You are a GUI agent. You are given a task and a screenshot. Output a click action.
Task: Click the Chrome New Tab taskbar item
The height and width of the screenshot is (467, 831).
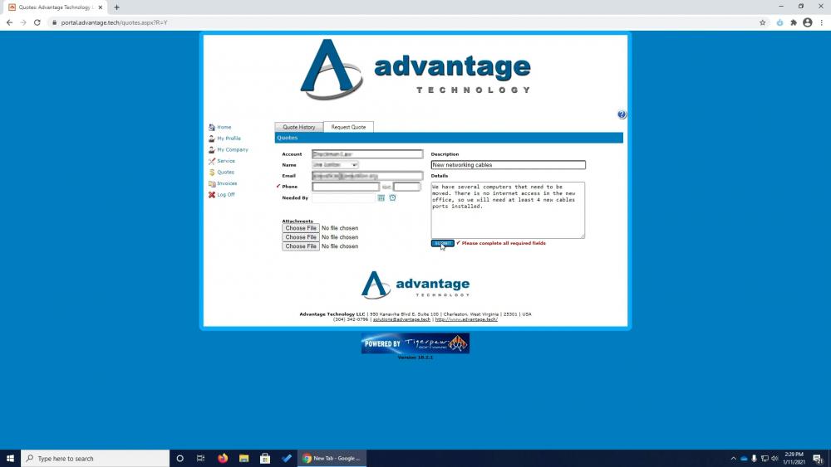point(332,458)
